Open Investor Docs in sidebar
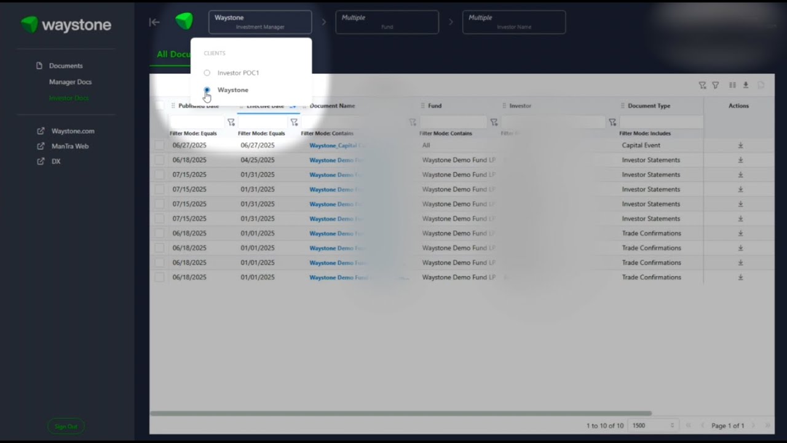 coord(69,98)
